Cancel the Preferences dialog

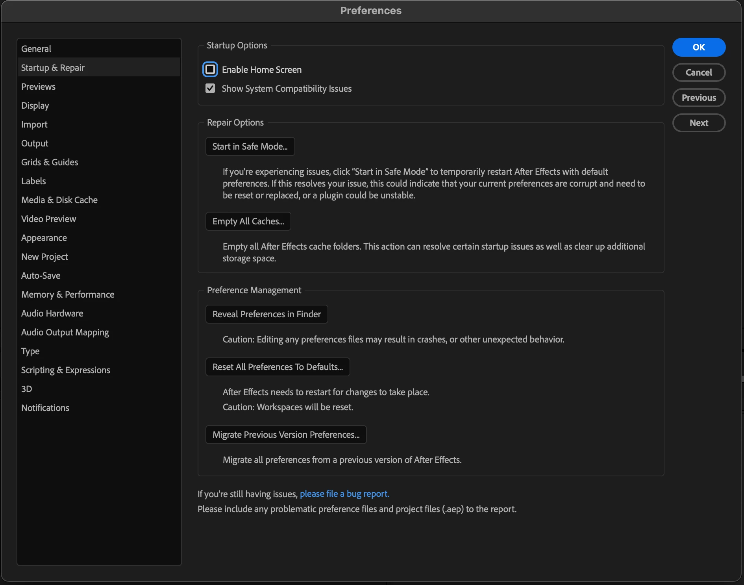pyautogui.click(x=699, y=72)
